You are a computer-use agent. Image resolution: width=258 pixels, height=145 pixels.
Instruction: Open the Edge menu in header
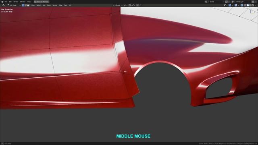coord(60,5)
